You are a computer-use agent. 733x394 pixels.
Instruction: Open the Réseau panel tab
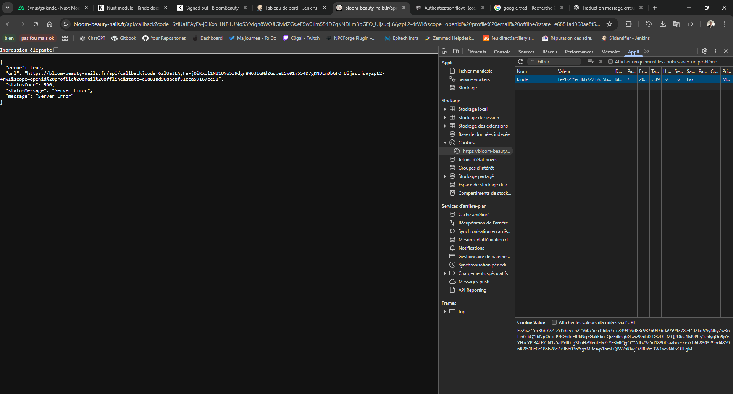[549, 52]
